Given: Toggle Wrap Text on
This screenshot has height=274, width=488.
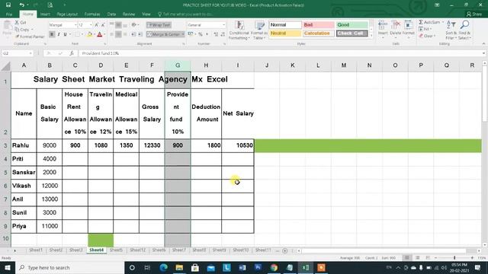Looking at the screenshot, I should click(x=159, y=25).
